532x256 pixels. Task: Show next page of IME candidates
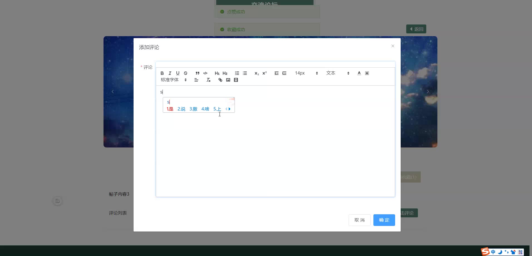[230, 109]
